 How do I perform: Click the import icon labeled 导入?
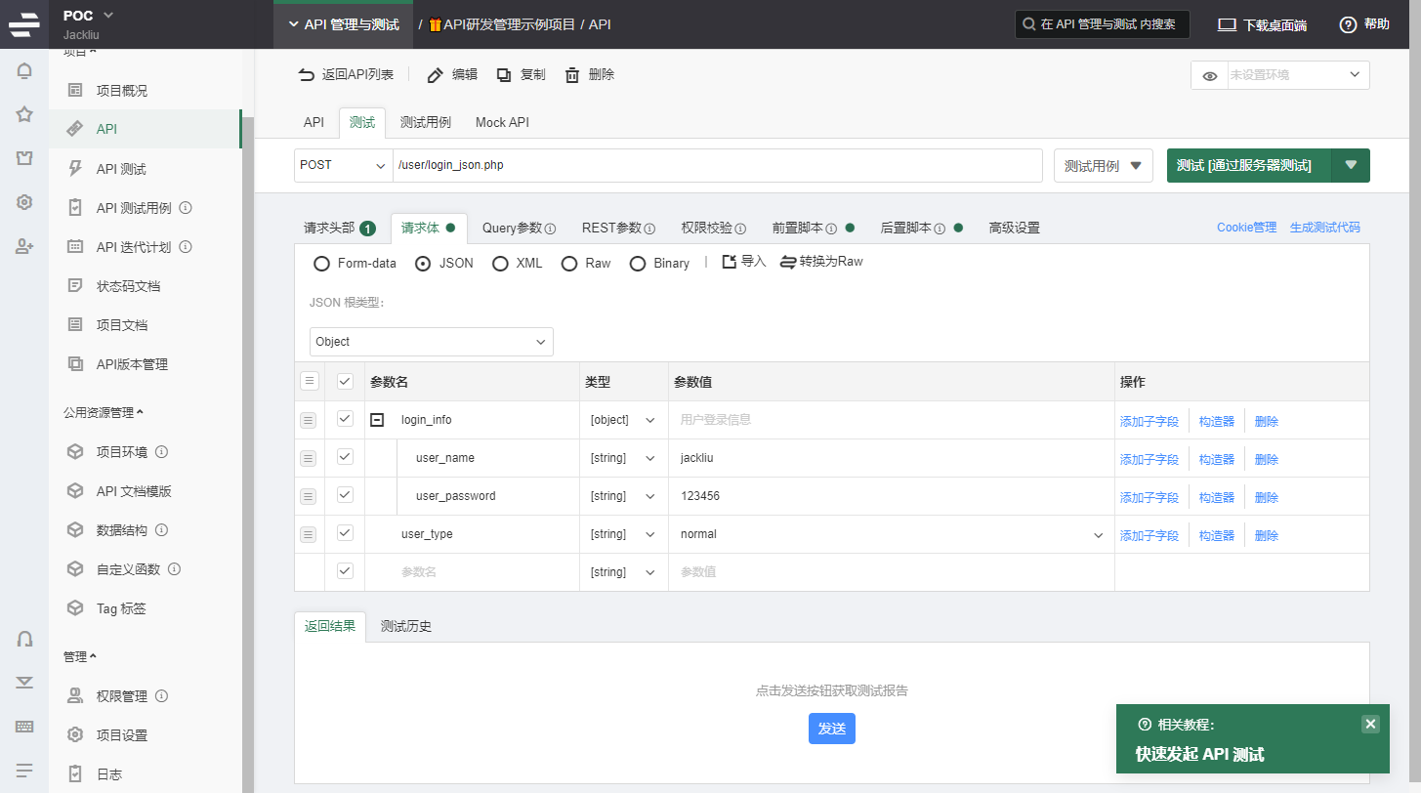pyautogui.click(x=729, y=262)
